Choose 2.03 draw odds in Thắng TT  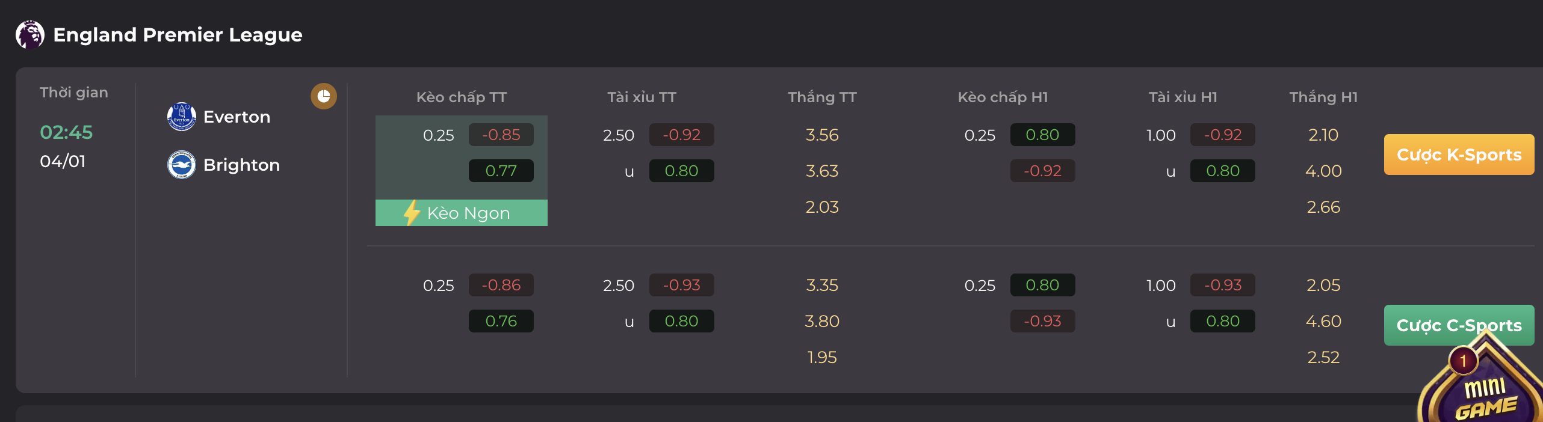point(821,207)
